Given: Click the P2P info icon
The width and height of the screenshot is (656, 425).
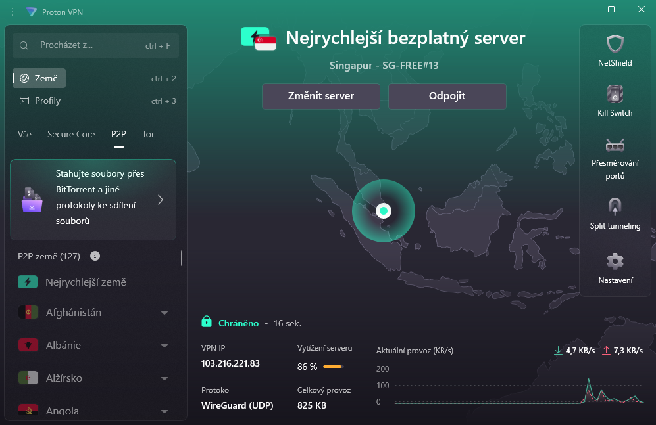Looking at the screenshot, I should (95, 256).
